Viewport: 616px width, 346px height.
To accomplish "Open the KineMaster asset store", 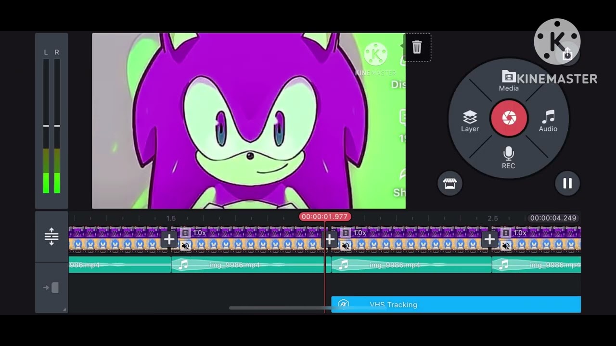I will 450,184.
